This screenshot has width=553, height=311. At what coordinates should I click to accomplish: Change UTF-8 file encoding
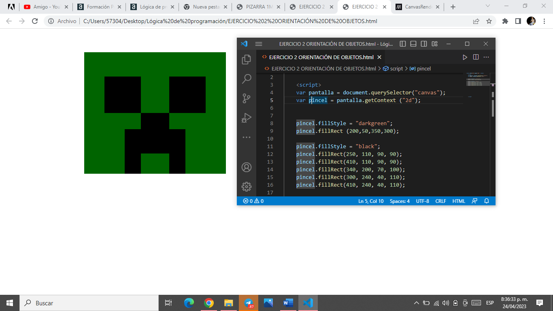(x=422, y=201)
